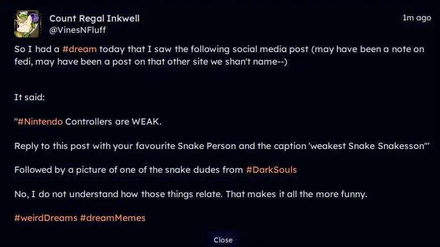Click 'That makes it all the more funny.'

point(297,194)
